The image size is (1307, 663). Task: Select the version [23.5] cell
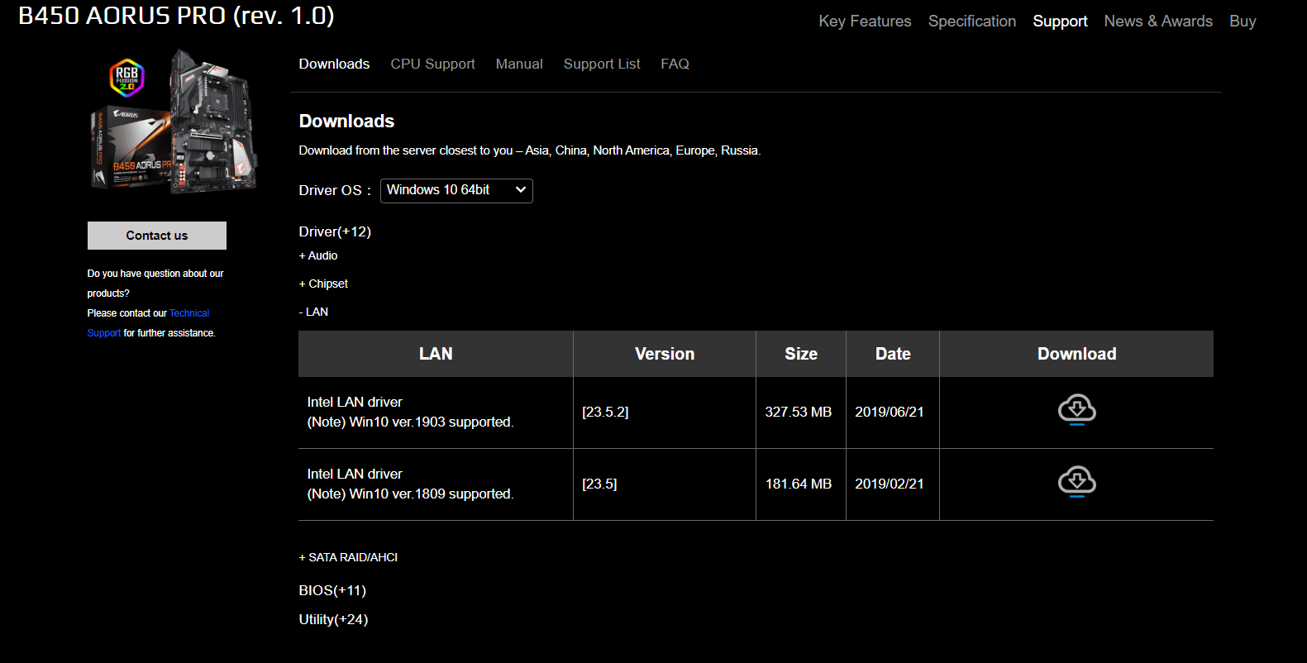click(x=599, y=484)
